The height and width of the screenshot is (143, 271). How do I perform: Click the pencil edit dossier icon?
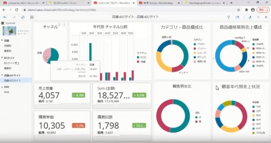click(250, 17)
